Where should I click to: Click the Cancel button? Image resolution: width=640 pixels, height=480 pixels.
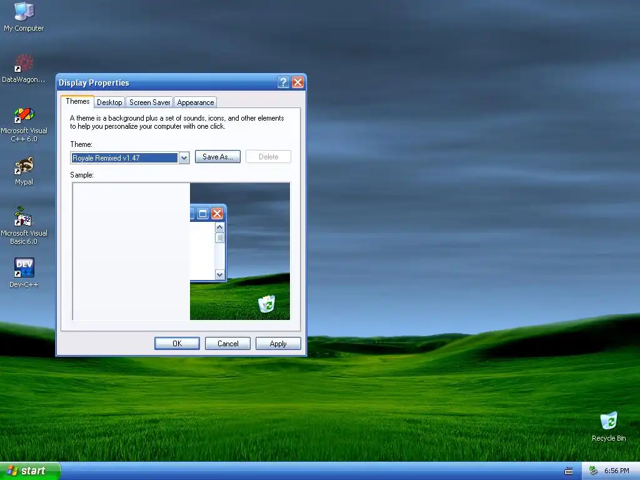tap(227, 344)
